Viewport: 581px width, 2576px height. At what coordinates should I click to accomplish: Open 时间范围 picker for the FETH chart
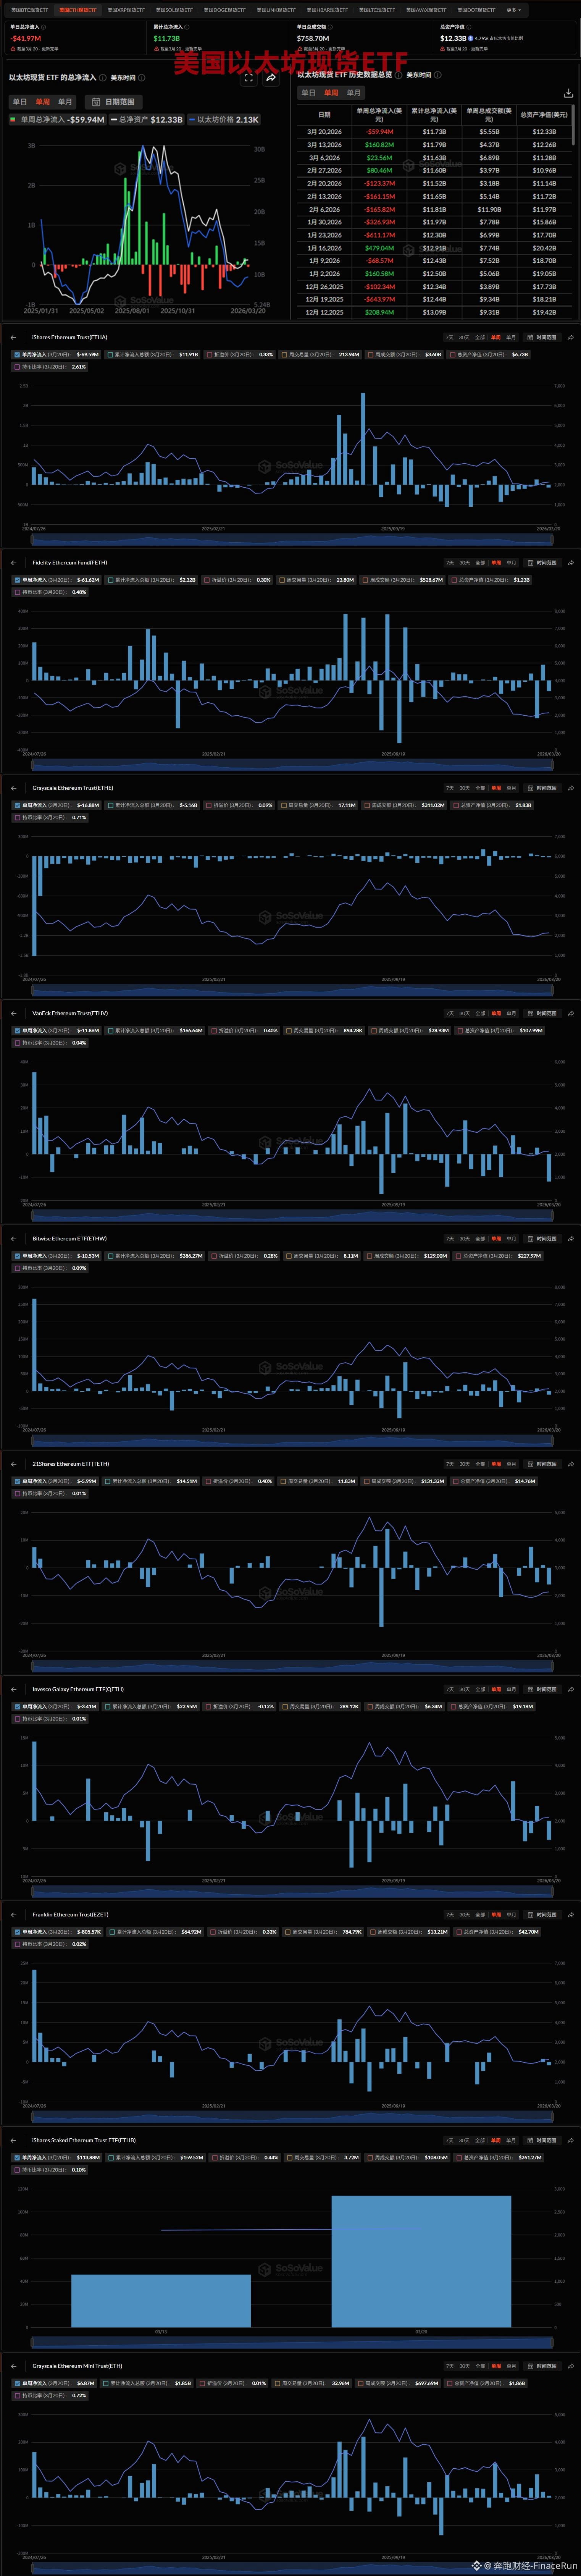coord(543,563)
